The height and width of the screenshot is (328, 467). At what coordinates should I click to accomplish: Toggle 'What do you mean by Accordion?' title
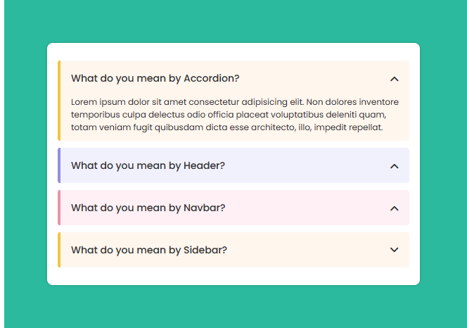[155, 78]
